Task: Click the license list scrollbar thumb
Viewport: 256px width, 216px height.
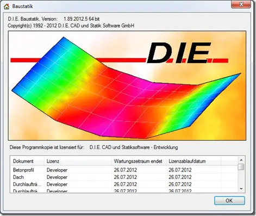Action: click(x=241, y=167)
